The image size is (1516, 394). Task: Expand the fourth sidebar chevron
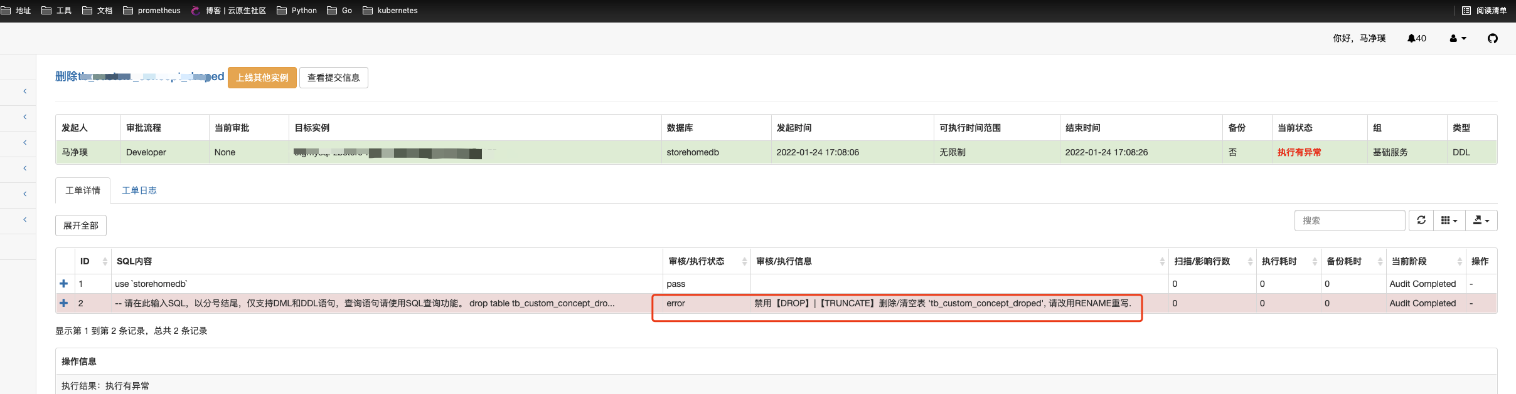tap(25, 168)
